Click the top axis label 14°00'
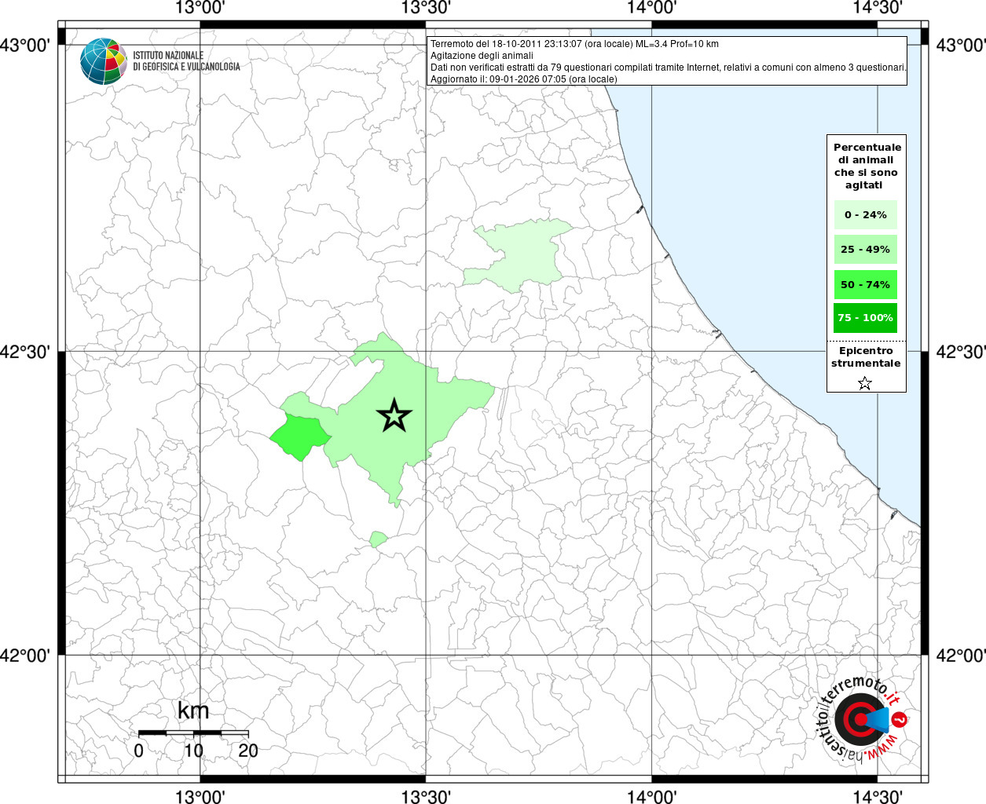986x804 pixels. [x=651, y=8]
